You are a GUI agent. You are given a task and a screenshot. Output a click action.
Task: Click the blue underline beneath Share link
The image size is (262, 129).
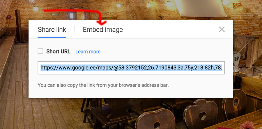[52, 37]
